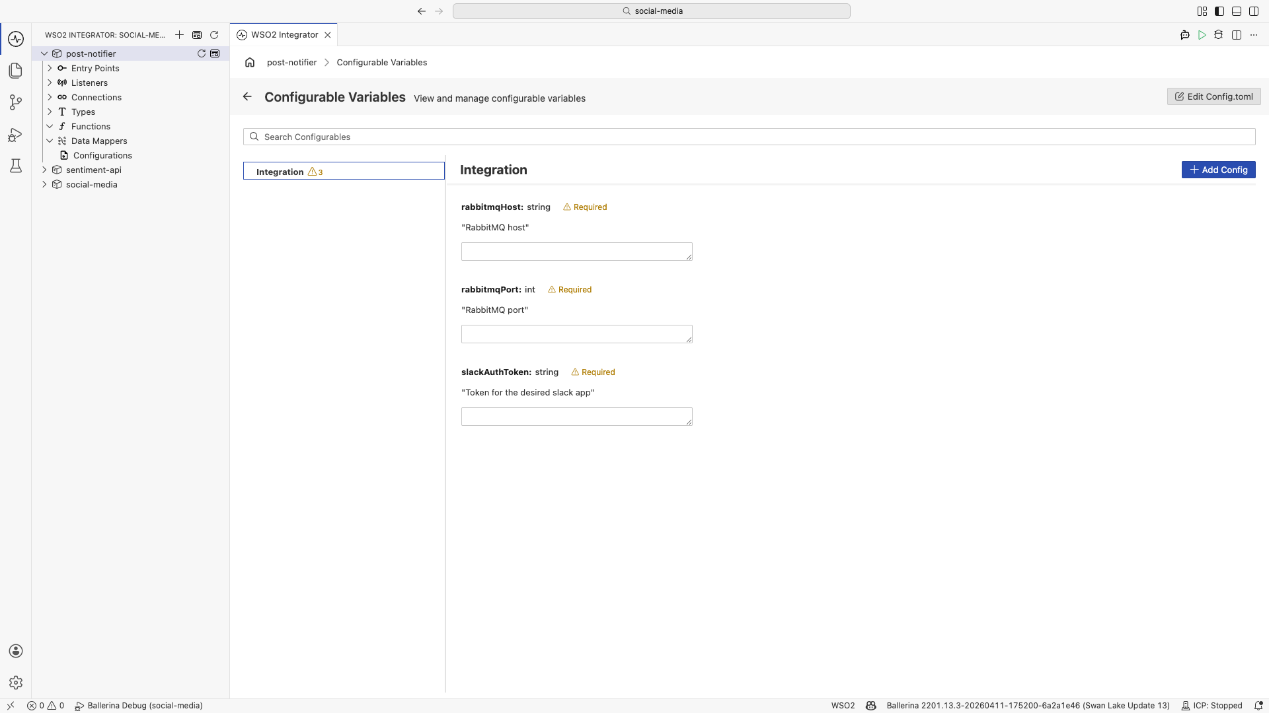Image resolution: width=1269 pixels, height=713 pixels.
Task: Expand the Types node
Action: 50,112
